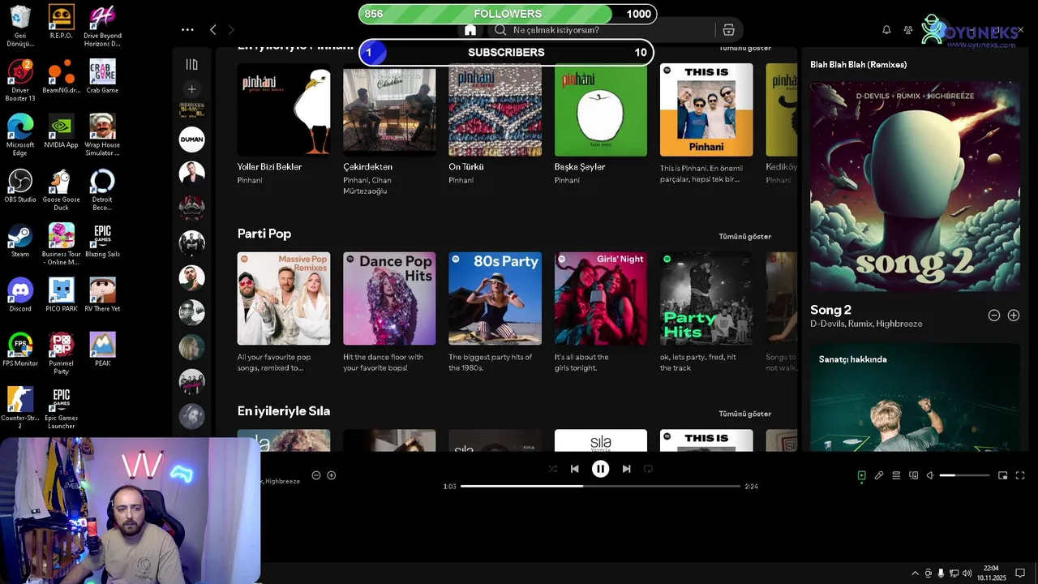The height and width of the screenshot is (584, 1038).
Task: Open the notifications bell in Spotify
Action: 886,30
